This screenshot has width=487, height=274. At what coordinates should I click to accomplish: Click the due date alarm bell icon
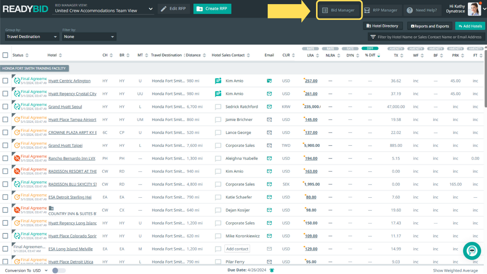271,270
